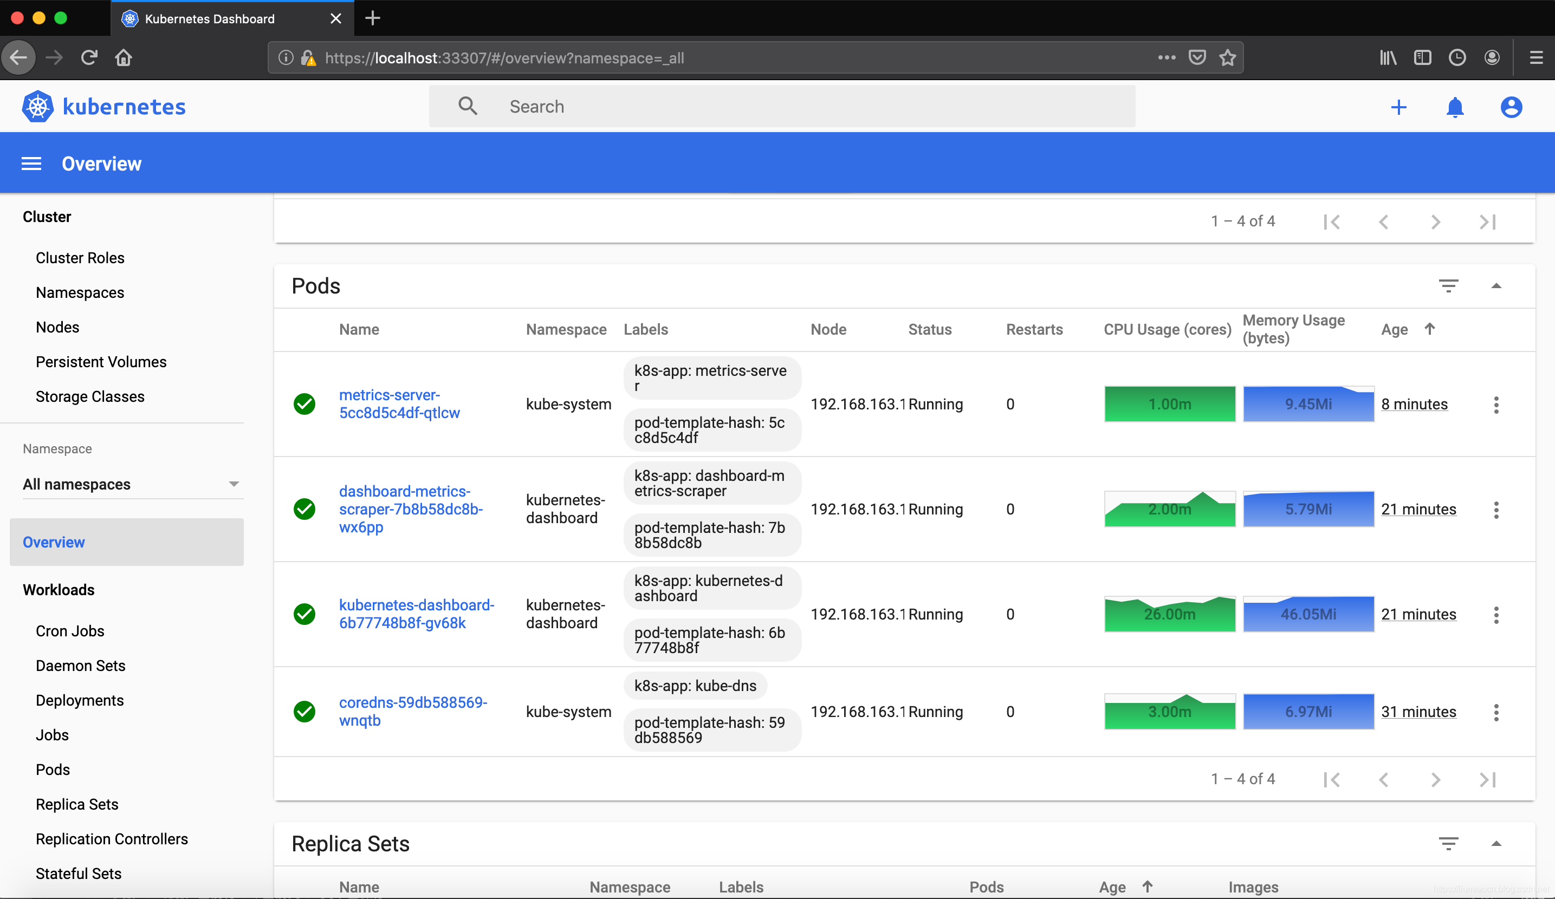Collapse the Pods section
1555x899 pixels.
coord(1496,285)
